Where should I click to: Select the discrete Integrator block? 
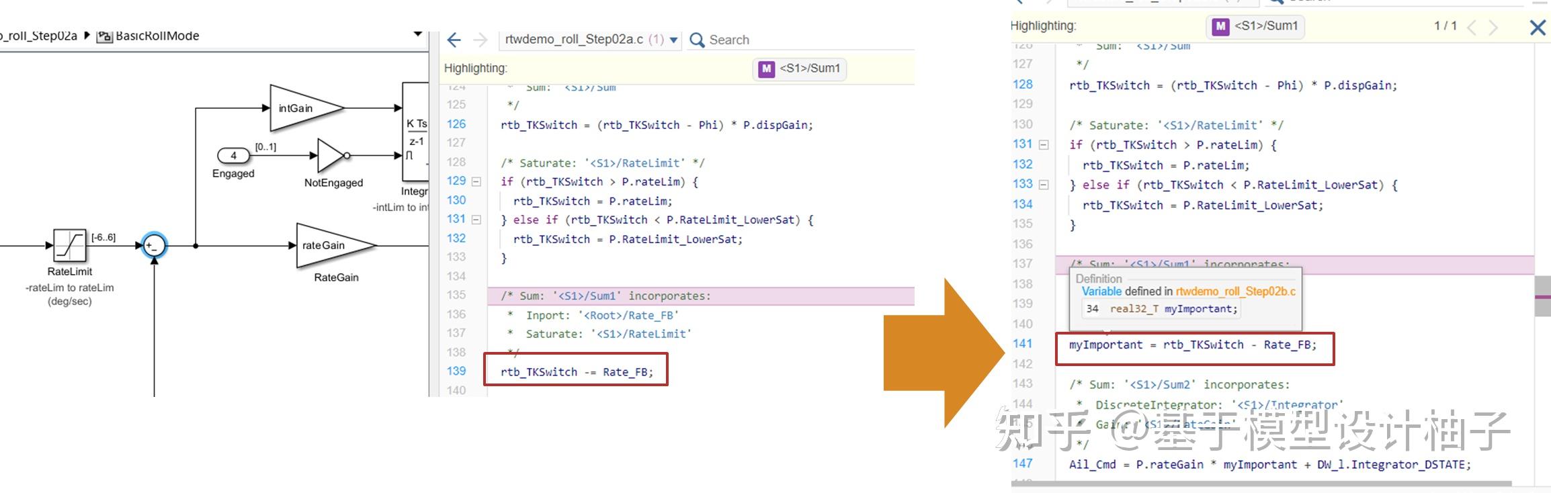(415, 132)
